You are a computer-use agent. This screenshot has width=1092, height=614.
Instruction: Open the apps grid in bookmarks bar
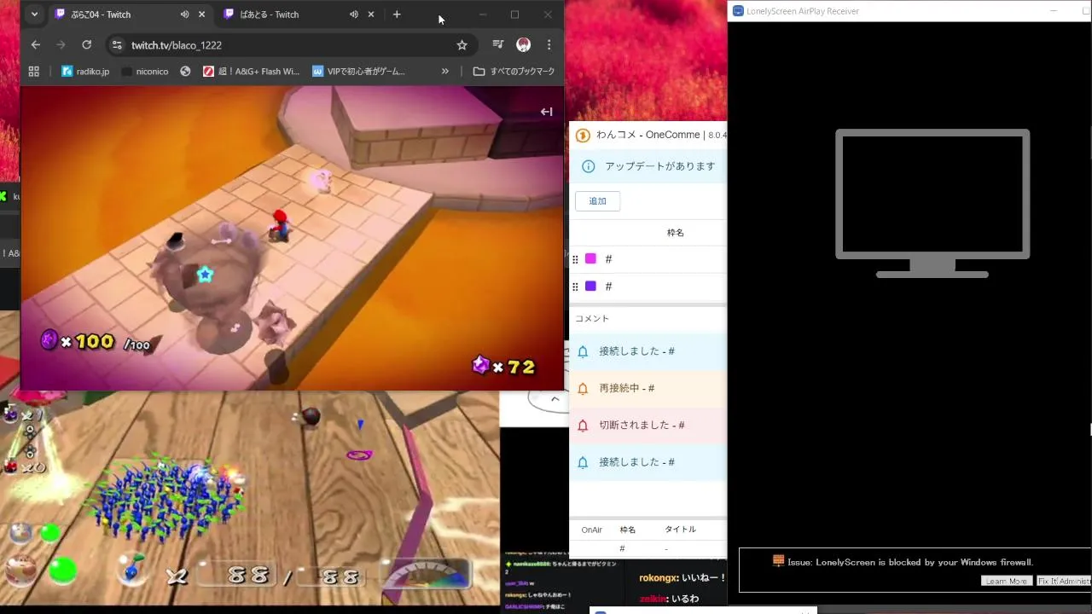(x=34, y=72)
